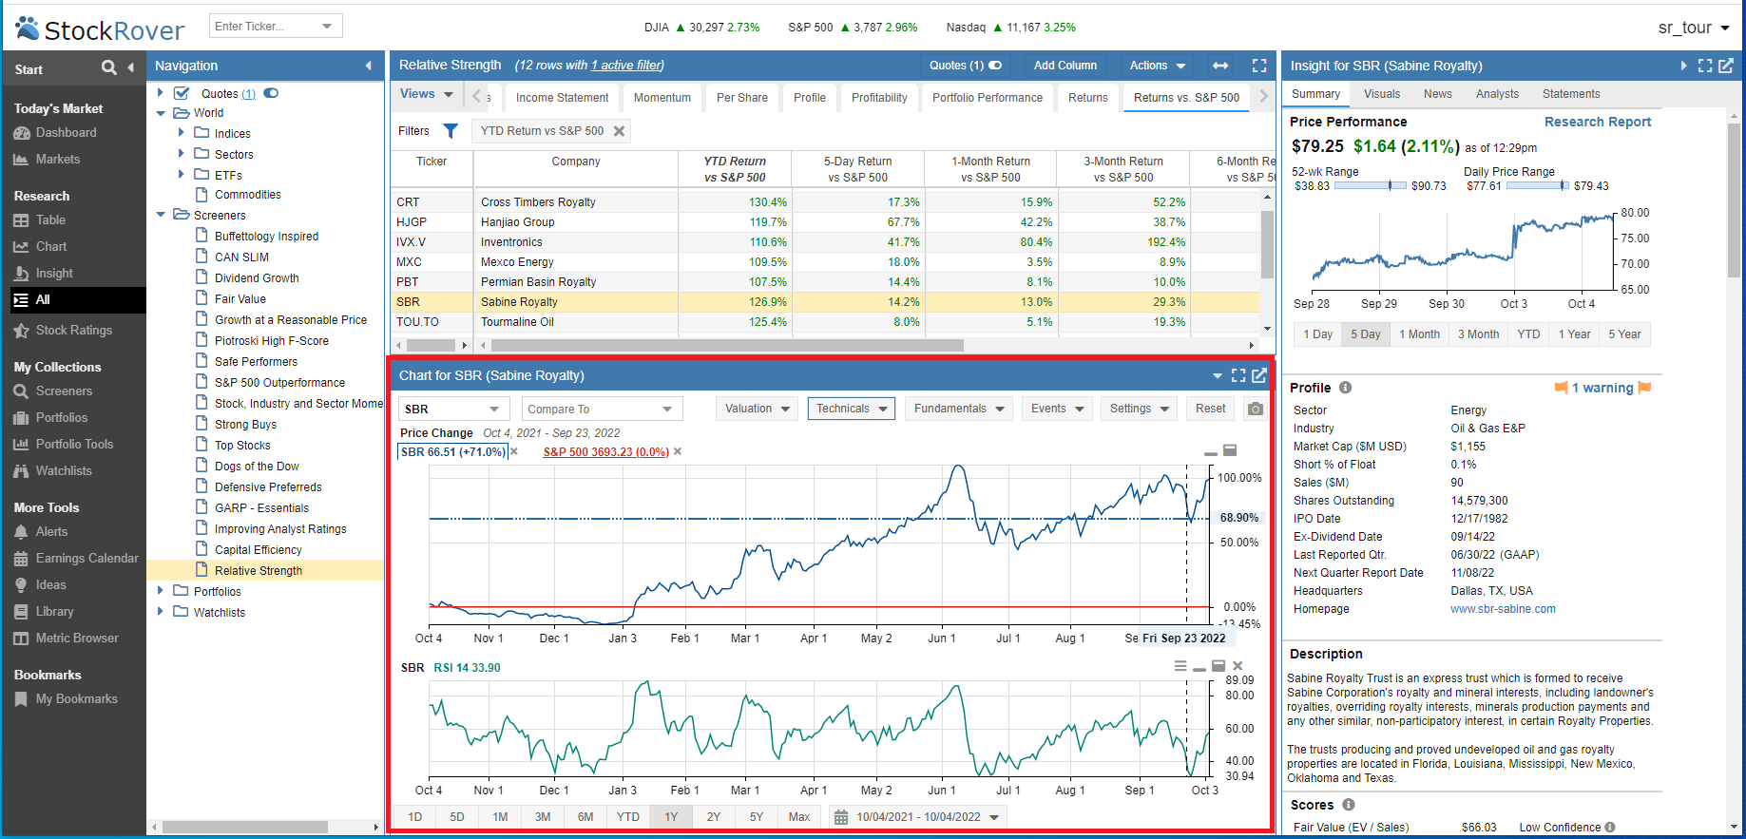
Task: Pop out the SBR chart window
Action: pyautogui.click(x=1259, y=375)
